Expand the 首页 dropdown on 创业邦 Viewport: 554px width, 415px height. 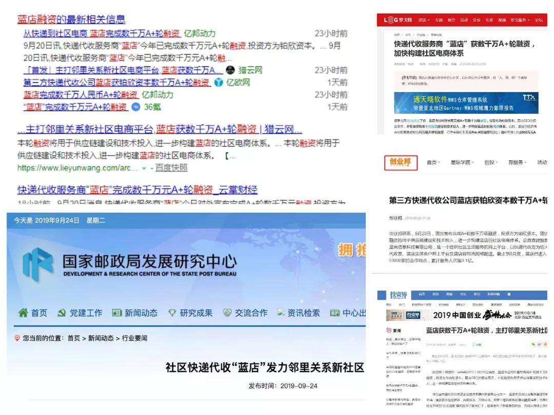pyautogui.click(x=439, y=163)
